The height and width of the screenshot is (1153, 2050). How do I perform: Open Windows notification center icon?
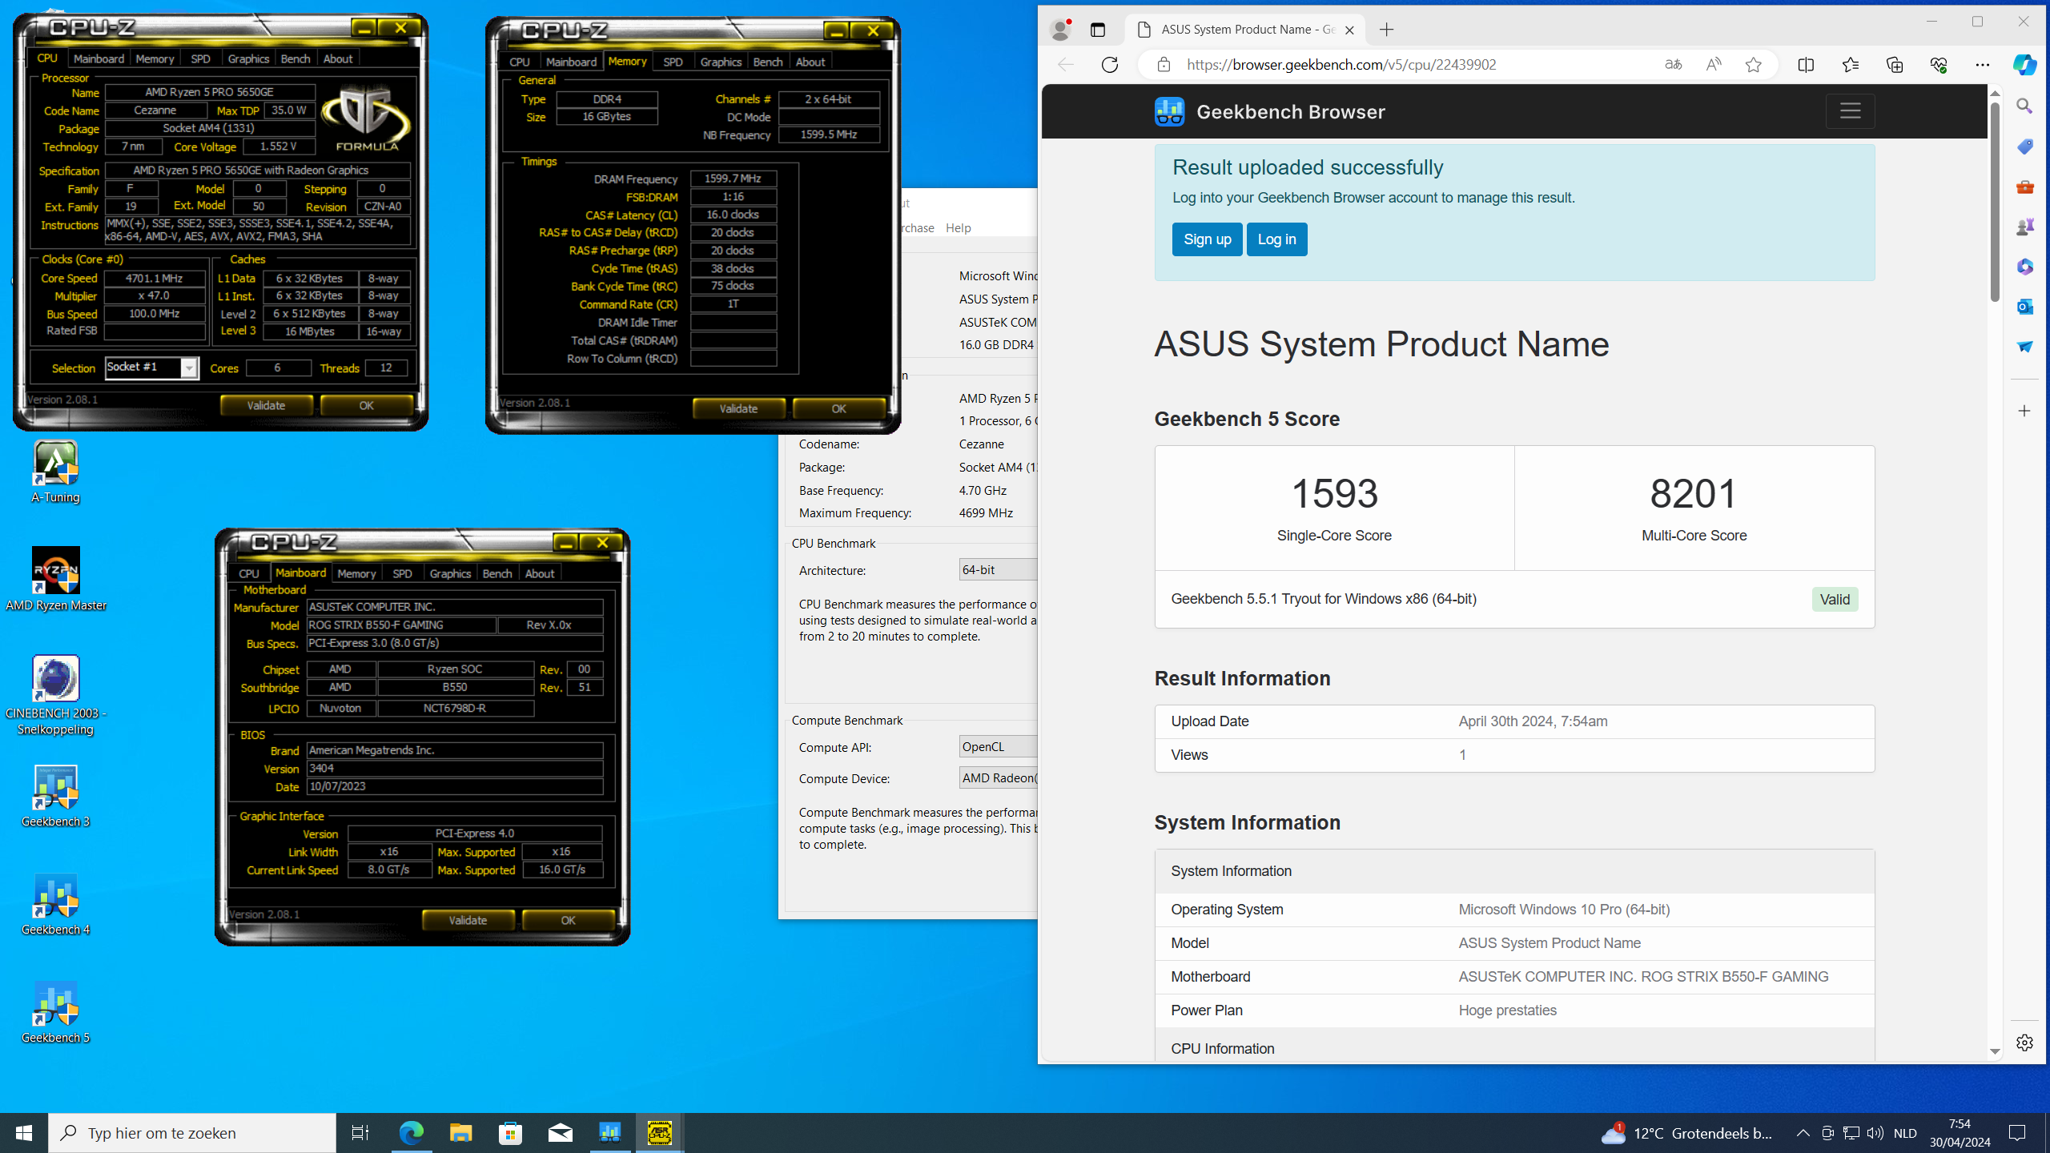[x=2017, y=1133]
